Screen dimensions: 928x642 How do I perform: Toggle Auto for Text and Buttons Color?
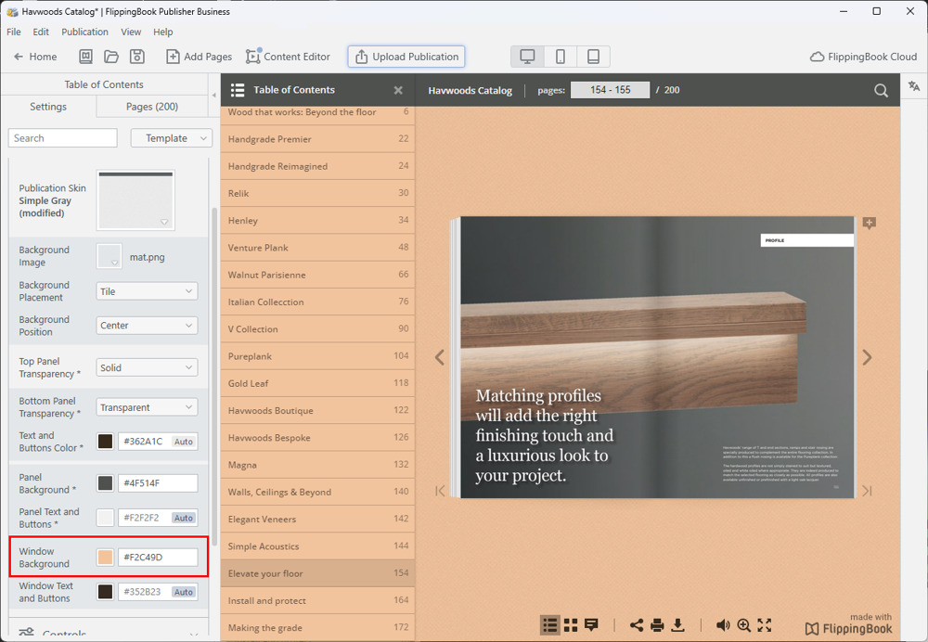pos(184,442)
